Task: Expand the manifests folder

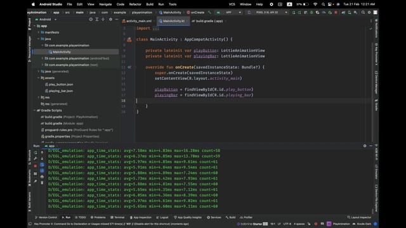Action: pyautogui.click(x=39, y=32)
